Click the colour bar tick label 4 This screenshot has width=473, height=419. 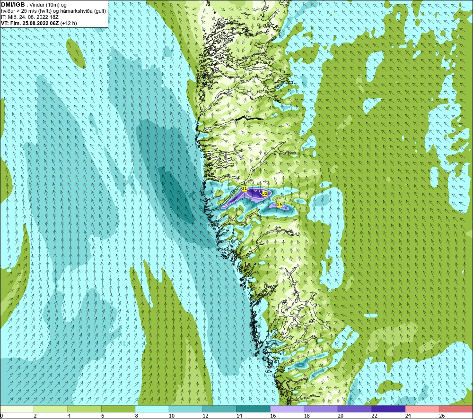69,416
